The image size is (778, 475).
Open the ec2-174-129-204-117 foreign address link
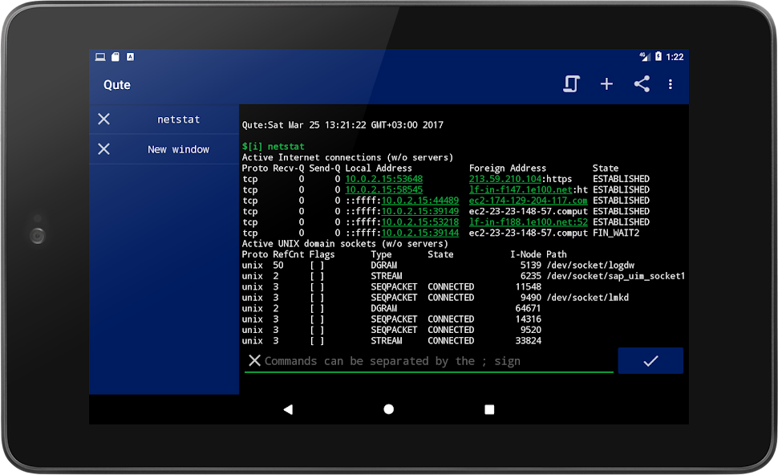click(x=528, y=201)
